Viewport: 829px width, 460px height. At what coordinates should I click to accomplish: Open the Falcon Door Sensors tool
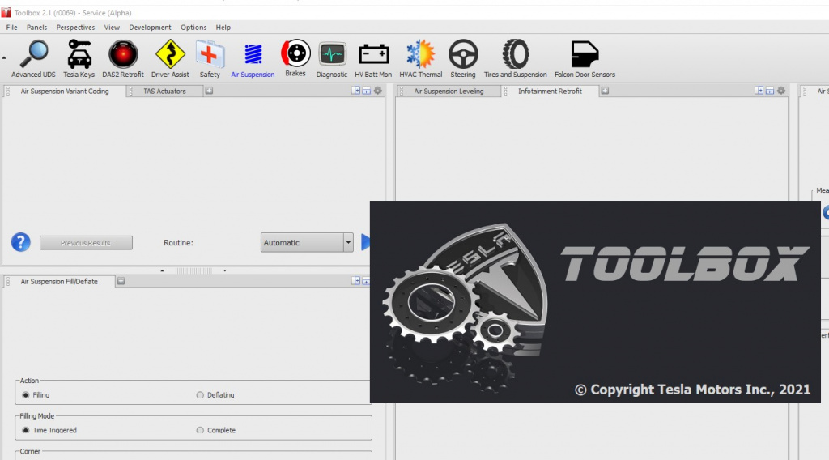coord(585,59)
